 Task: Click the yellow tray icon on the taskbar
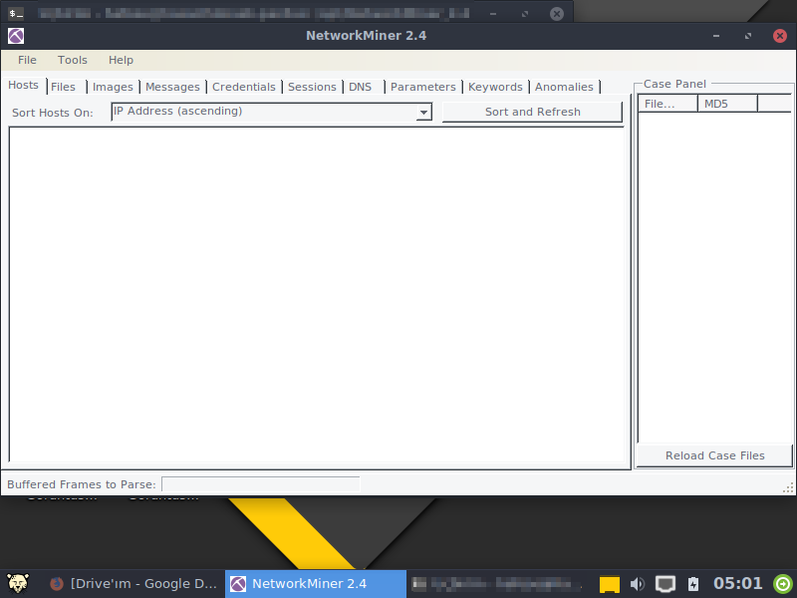pyautogui.click(x=609, y=584)
